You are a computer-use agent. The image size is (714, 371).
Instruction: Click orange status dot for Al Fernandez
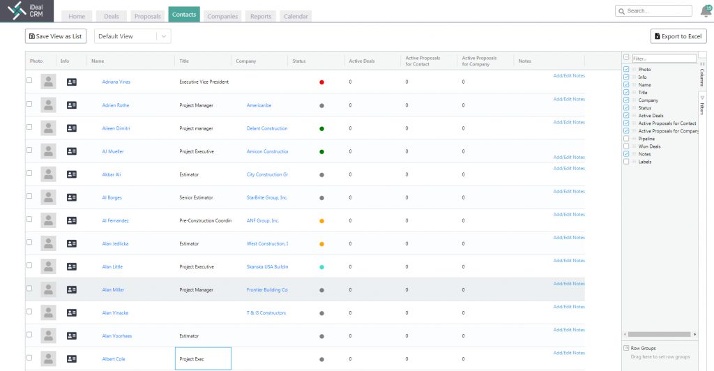[321, 221]
